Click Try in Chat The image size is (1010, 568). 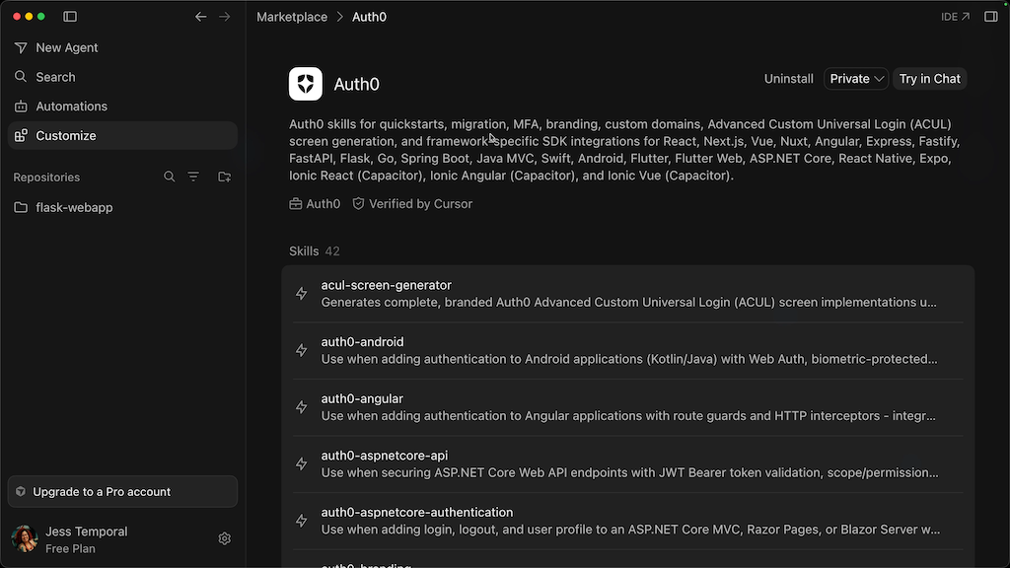929,79
